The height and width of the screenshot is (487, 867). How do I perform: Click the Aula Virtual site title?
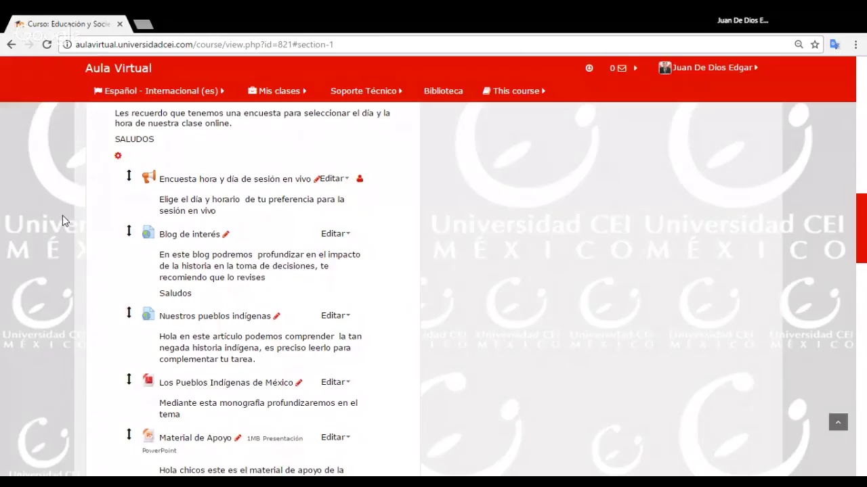119,68
